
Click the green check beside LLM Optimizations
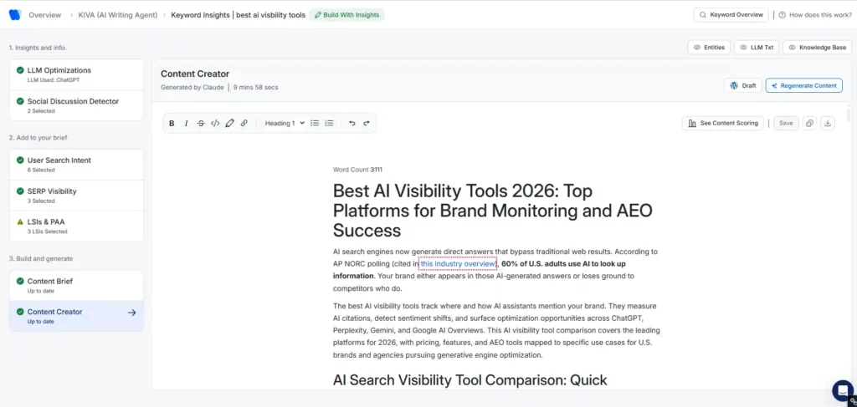(x=20, y=70)
